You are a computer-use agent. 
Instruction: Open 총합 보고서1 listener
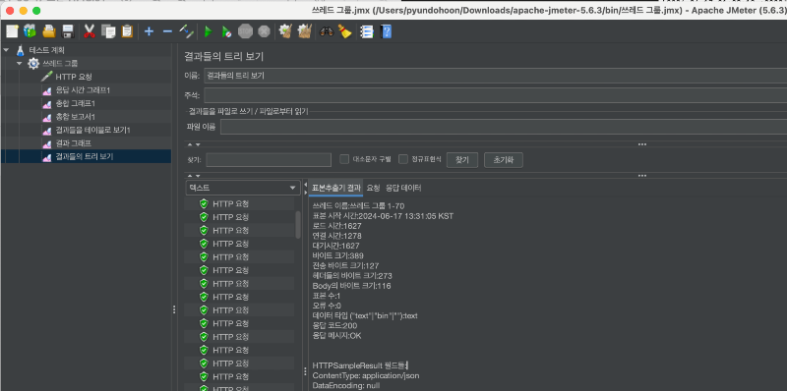[75, 116]
